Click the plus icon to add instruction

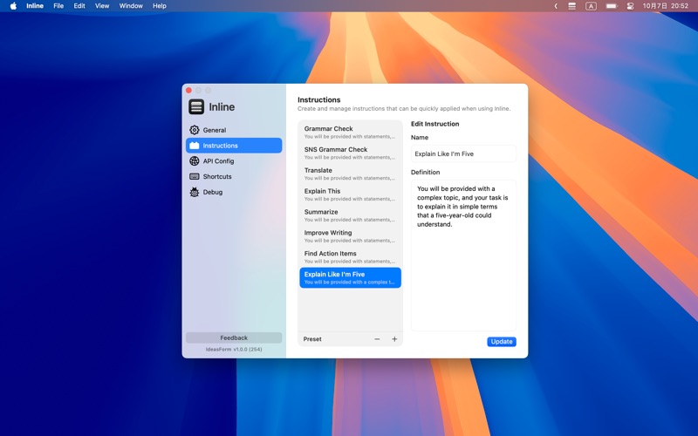pyautogui.click(x=394, y=339)
